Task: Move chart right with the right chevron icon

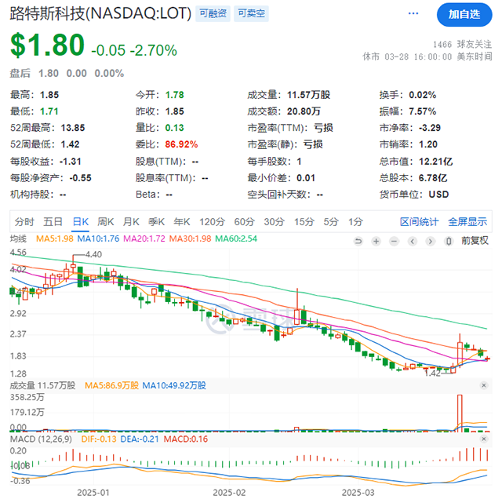Action: coord(431,241)
